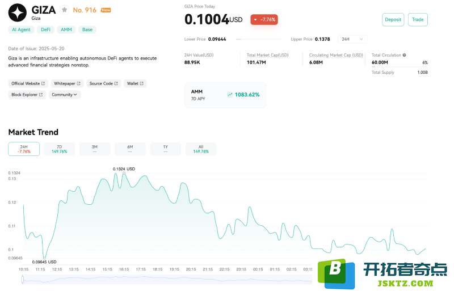
Task: Click the Date of Issue: 2025-05-20 text
Action: (36, 49)
